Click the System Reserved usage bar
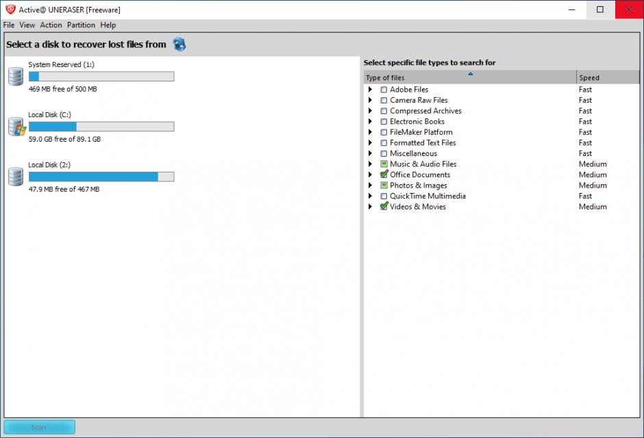 pos(101,77)
